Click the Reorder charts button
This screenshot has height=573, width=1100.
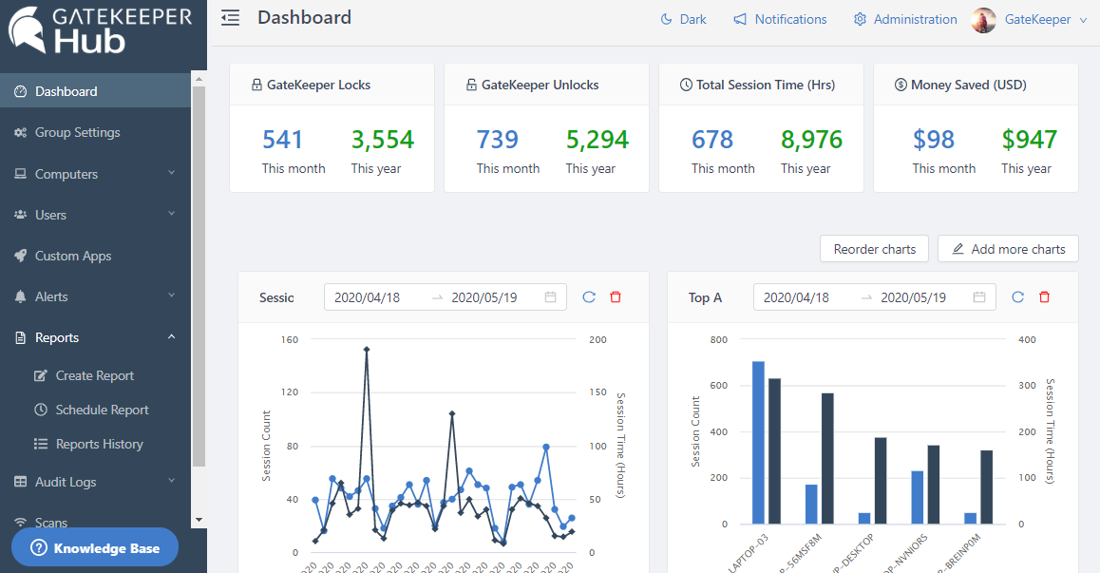click(874, 249)
